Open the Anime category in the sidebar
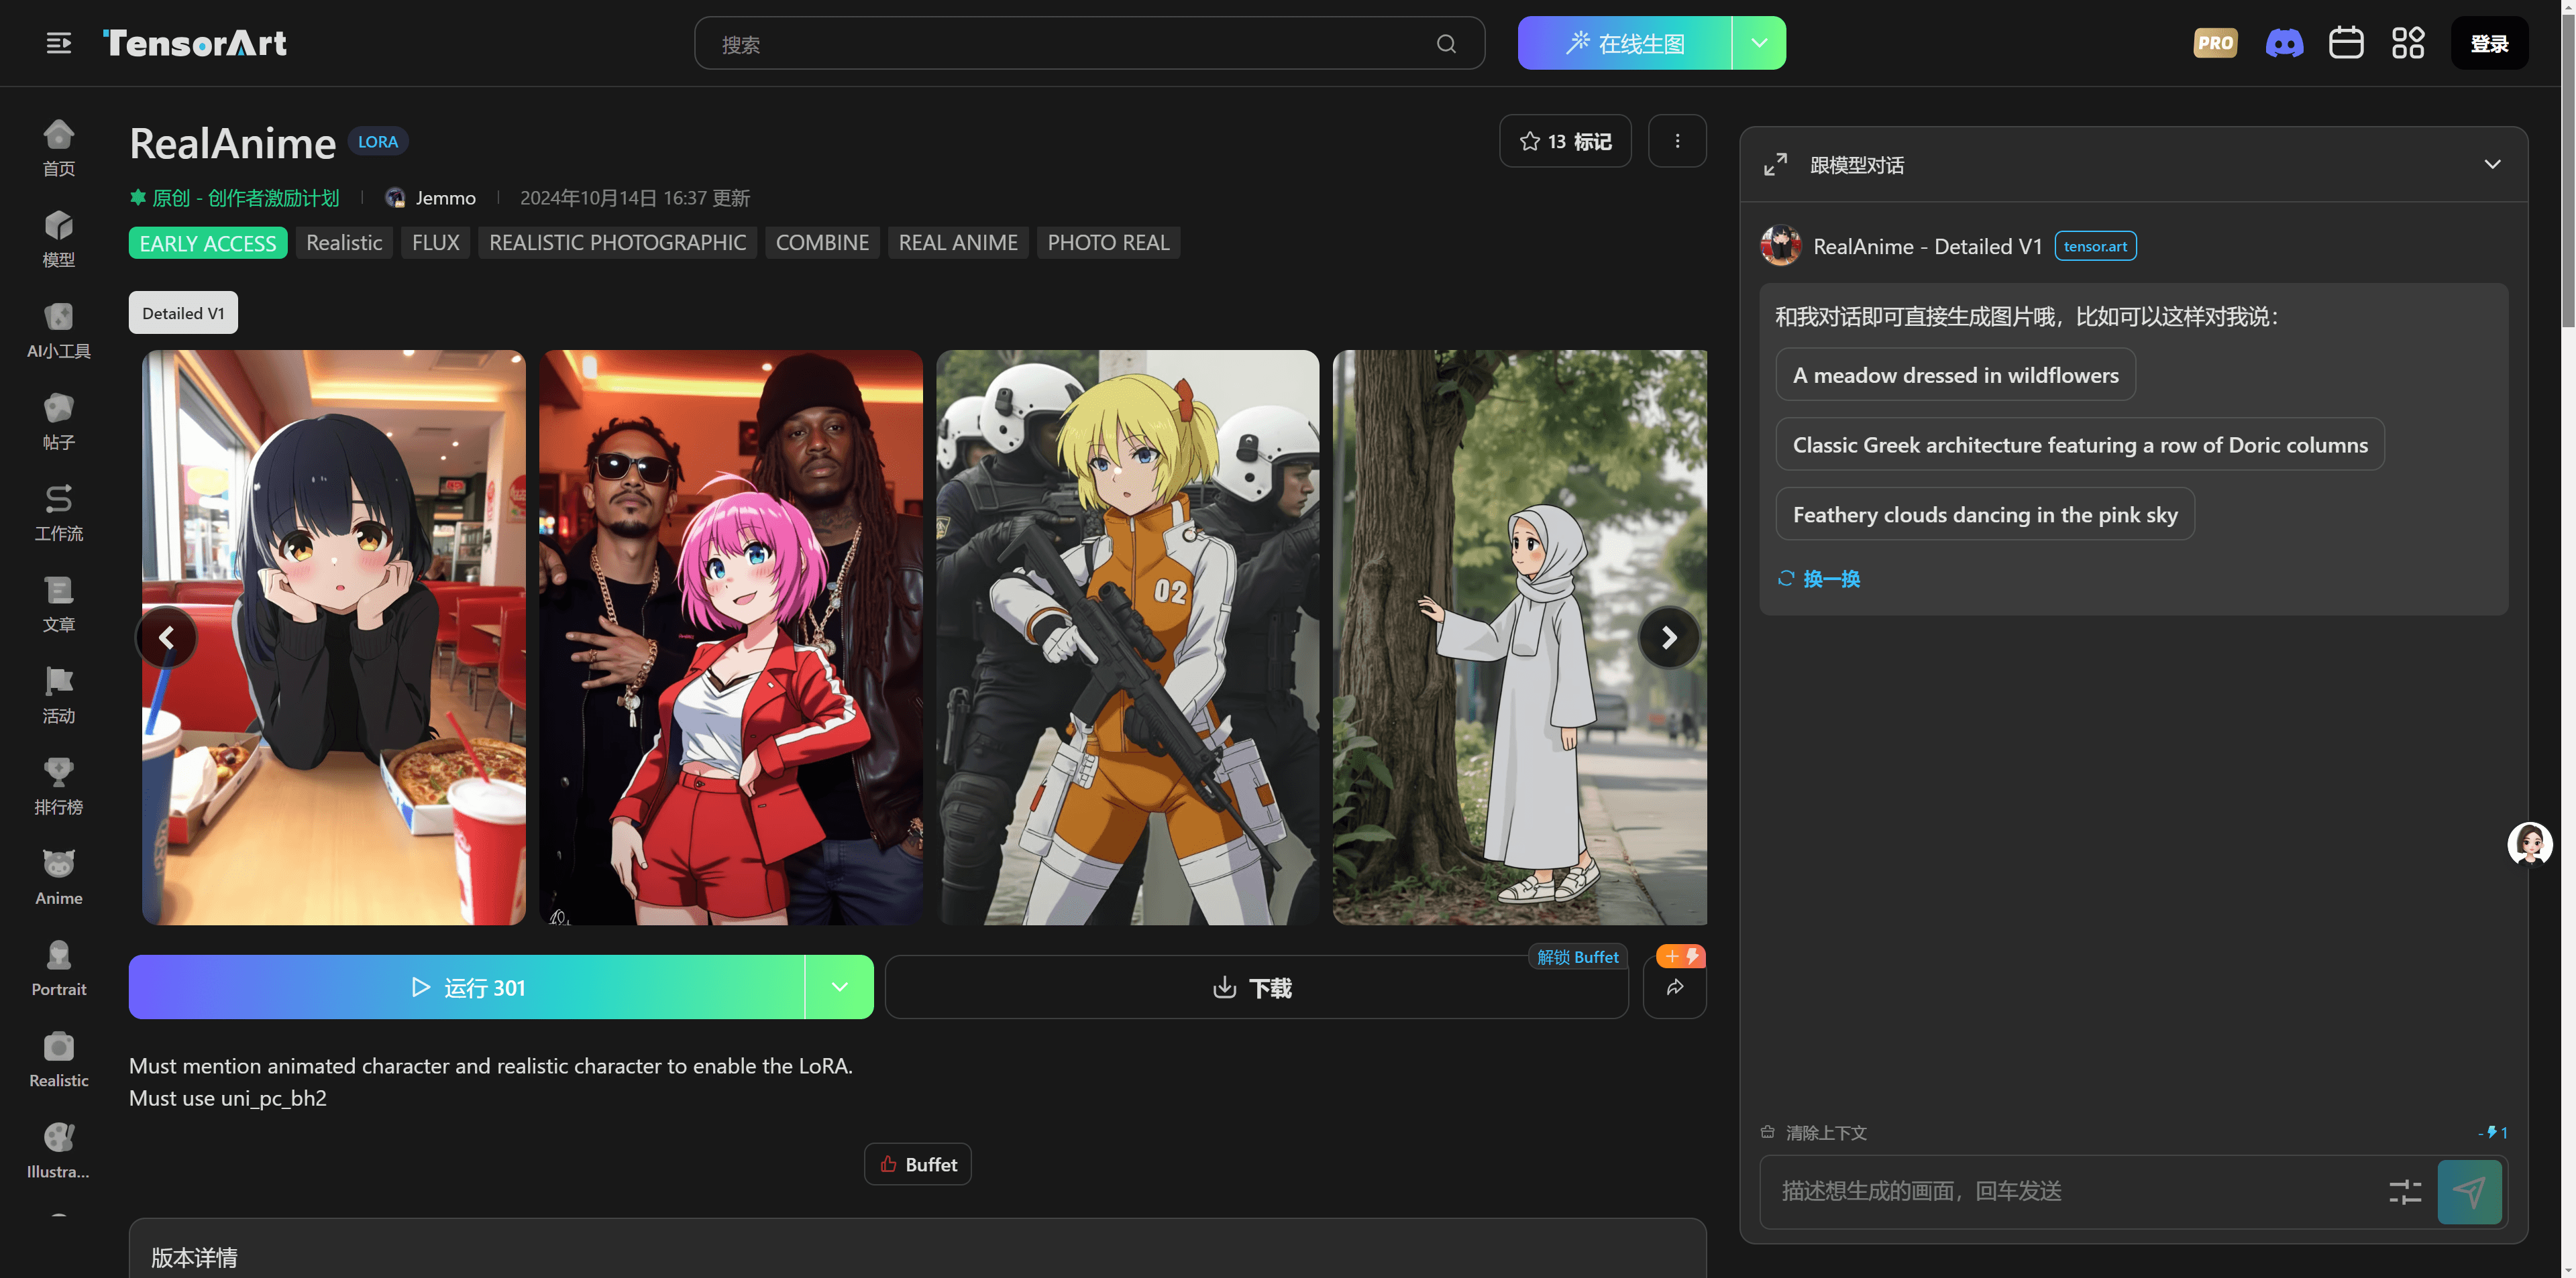 click(59, 877)
